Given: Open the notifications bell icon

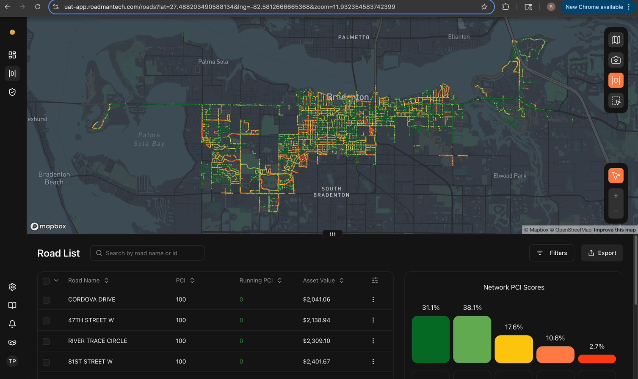Looking at the screenshot, I should pos(12,324).
